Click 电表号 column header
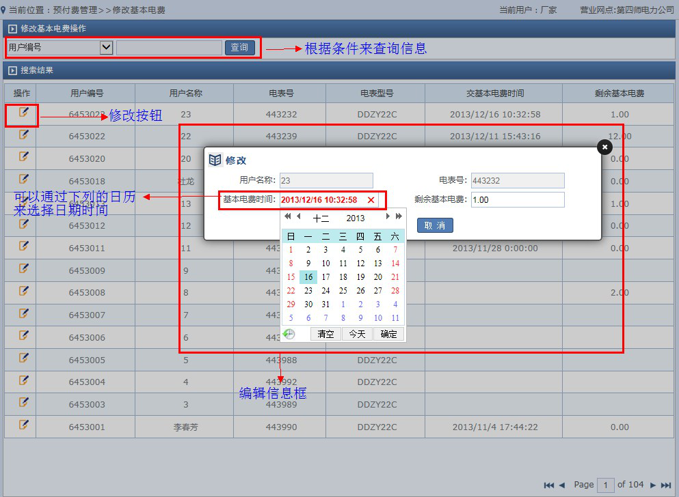This screenshot has height=497, width=679. point(281,94)
